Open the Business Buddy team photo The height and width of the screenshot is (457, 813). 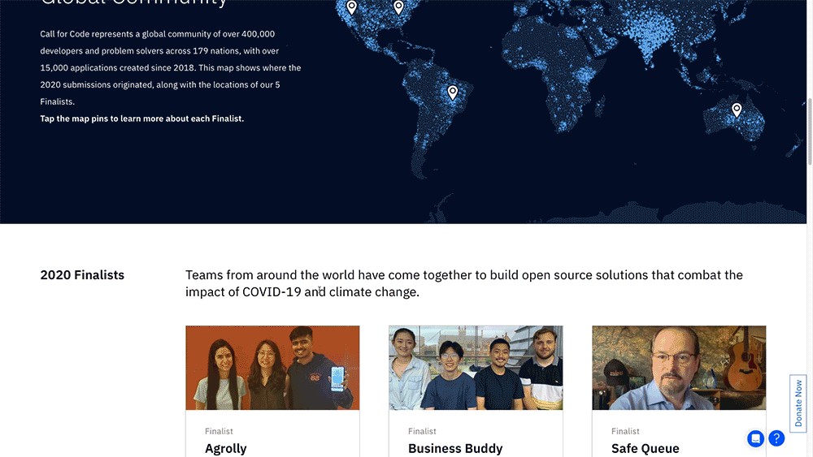[476, 368]
